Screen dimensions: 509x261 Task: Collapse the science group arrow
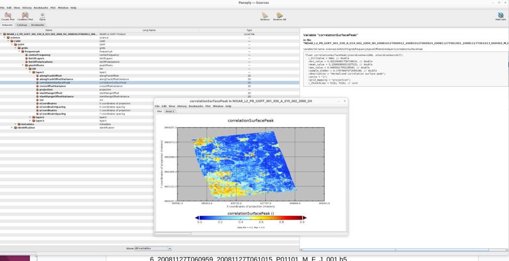point(5,38)
